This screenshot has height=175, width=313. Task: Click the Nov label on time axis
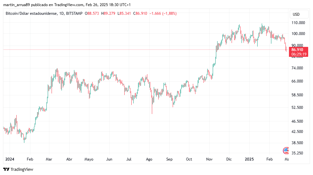209,159
